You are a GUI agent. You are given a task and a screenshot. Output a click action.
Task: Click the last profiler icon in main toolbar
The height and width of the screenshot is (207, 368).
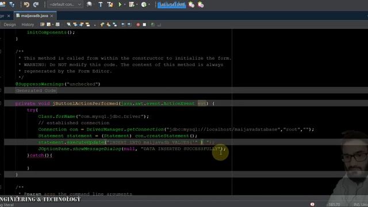point(201,5)
